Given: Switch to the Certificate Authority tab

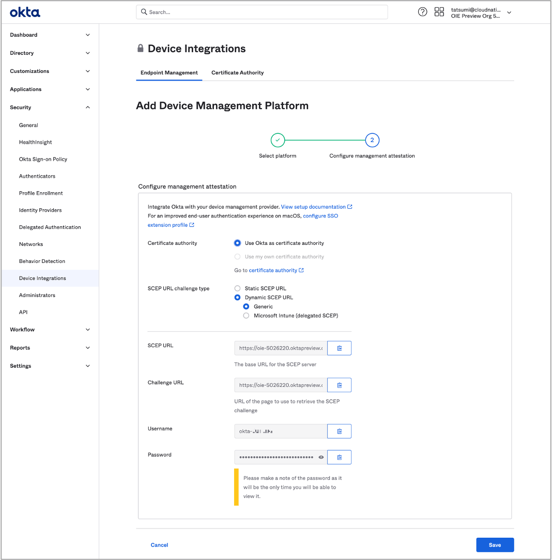Looking at the screenshot, I should click(x=237, y=72).
